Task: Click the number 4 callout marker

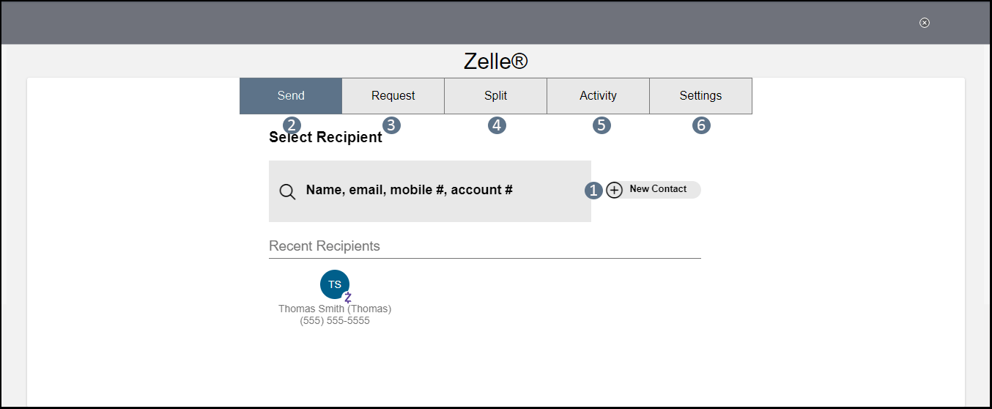Action: click(497, 125)
